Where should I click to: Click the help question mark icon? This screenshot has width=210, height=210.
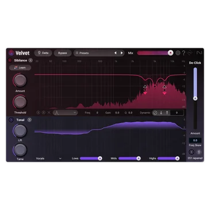(184, 53)
